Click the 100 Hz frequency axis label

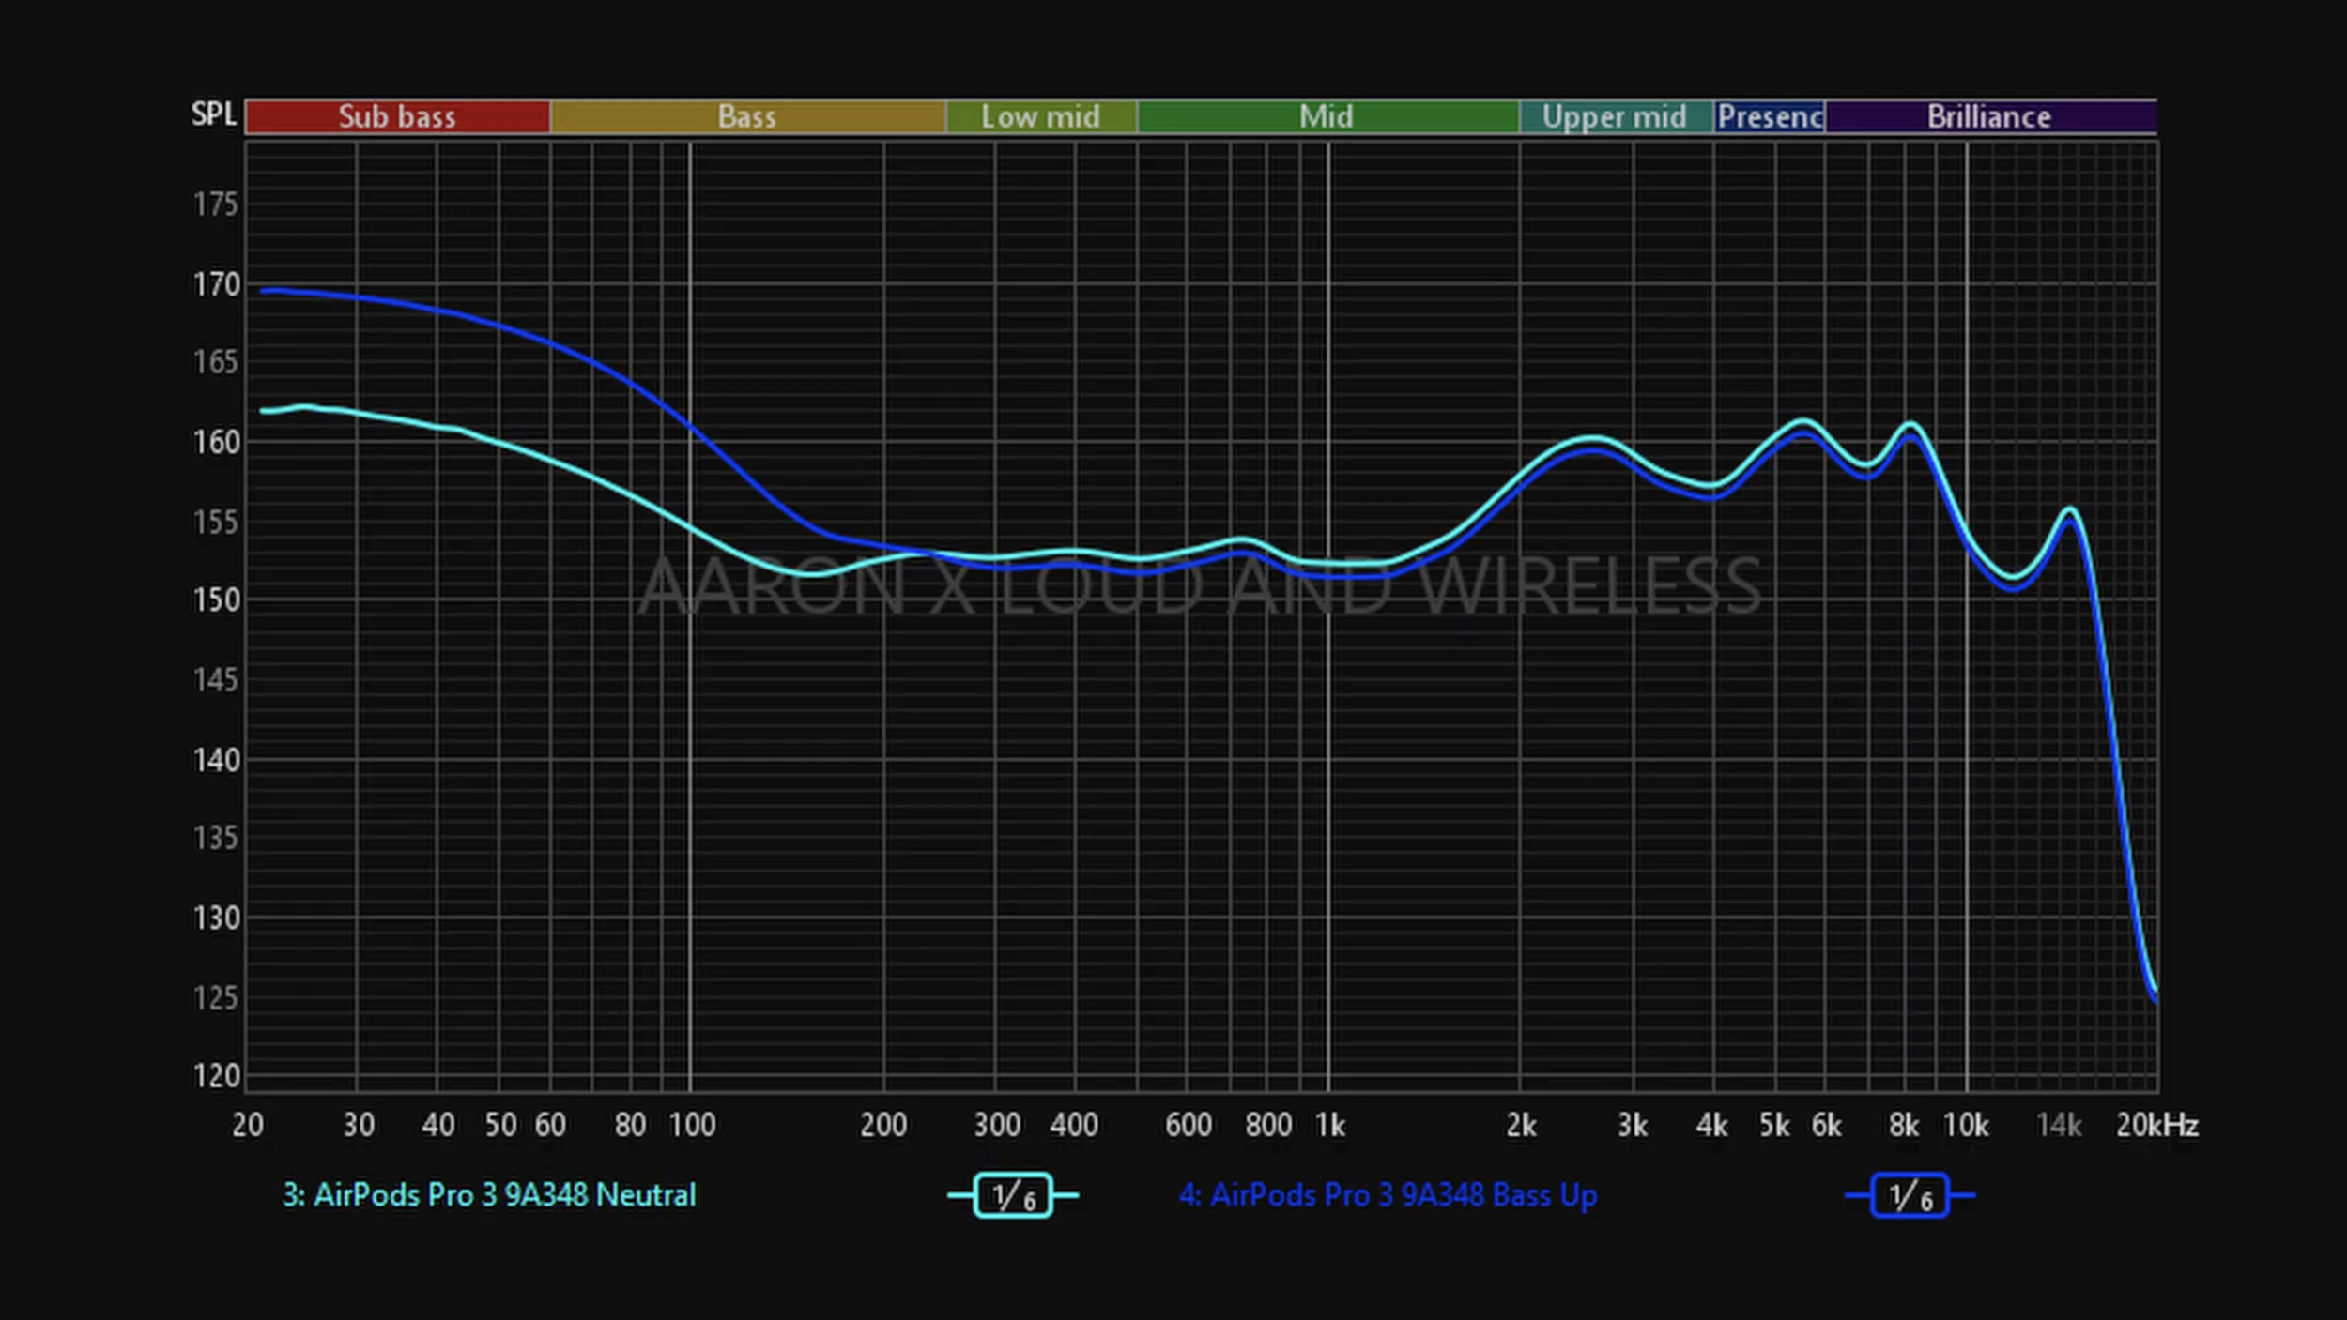pos(692,1125)
